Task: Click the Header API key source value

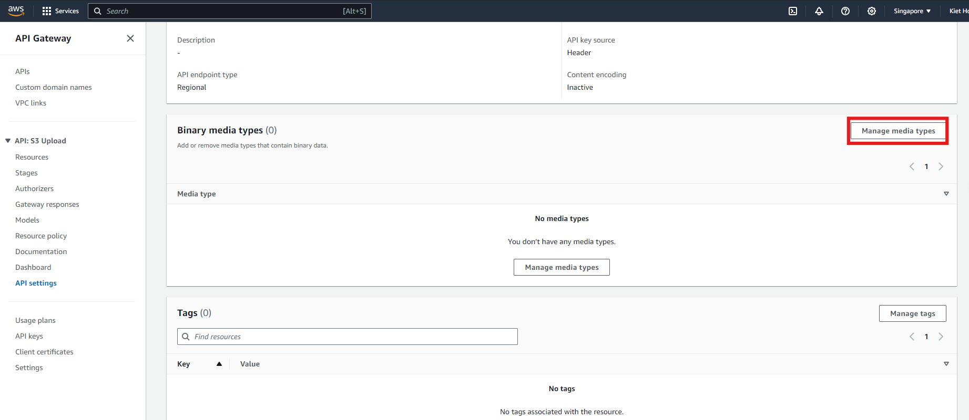Action: pos(579,52)
